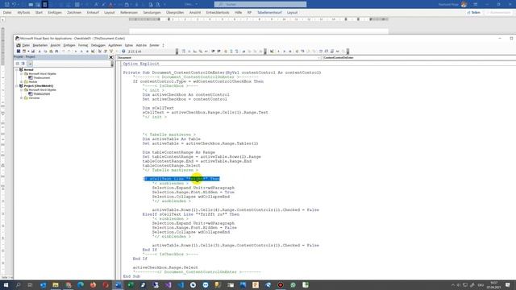Viewport: 516px width, 290px height.
Task: Expand the Module folder under Normal
Action: click(x=22, y=81)
